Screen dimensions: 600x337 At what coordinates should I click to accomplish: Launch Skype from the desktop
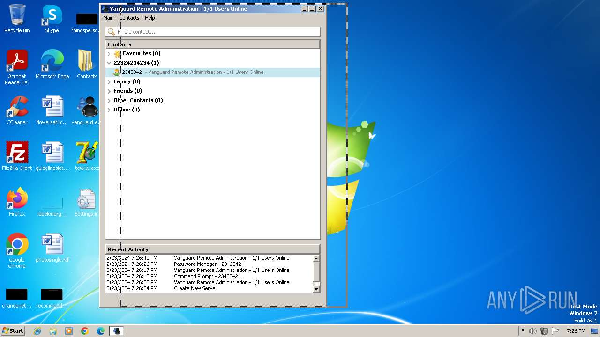click(52, 19)
